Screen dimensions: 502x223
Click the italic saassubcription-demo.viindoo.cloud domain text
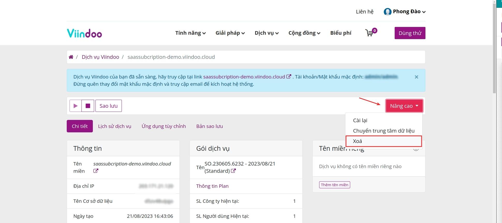click(132, 164)
